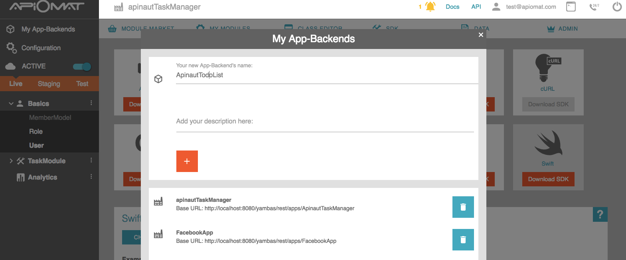Click the notification bell icon

[x=430, y=6]
